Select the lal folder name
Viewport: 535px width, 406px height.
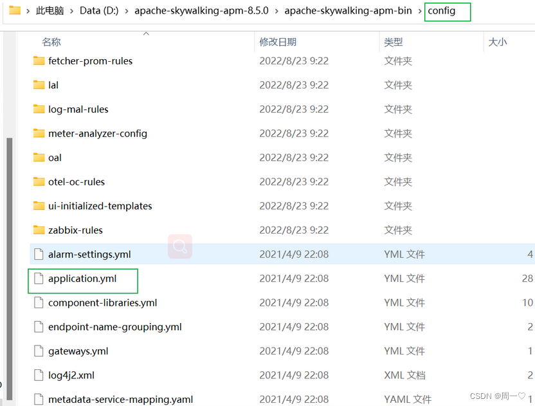[53, 85]
